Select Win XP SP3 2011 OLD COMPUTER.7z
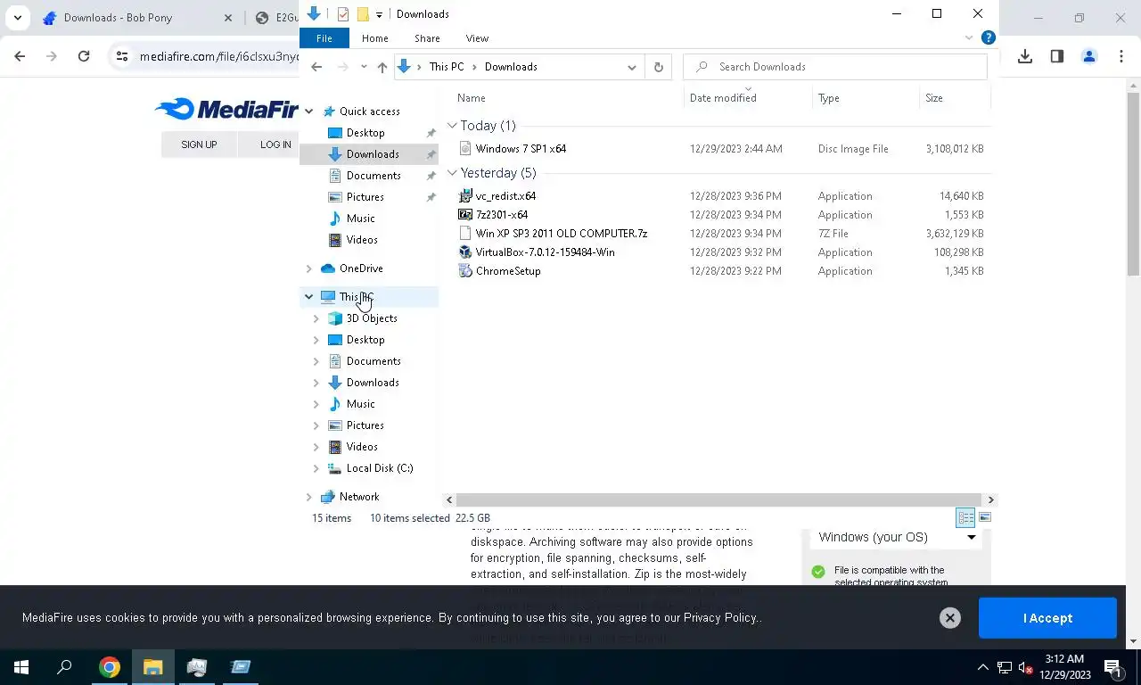This screenshot has width=1141, height=685. [x=562, y=234]
